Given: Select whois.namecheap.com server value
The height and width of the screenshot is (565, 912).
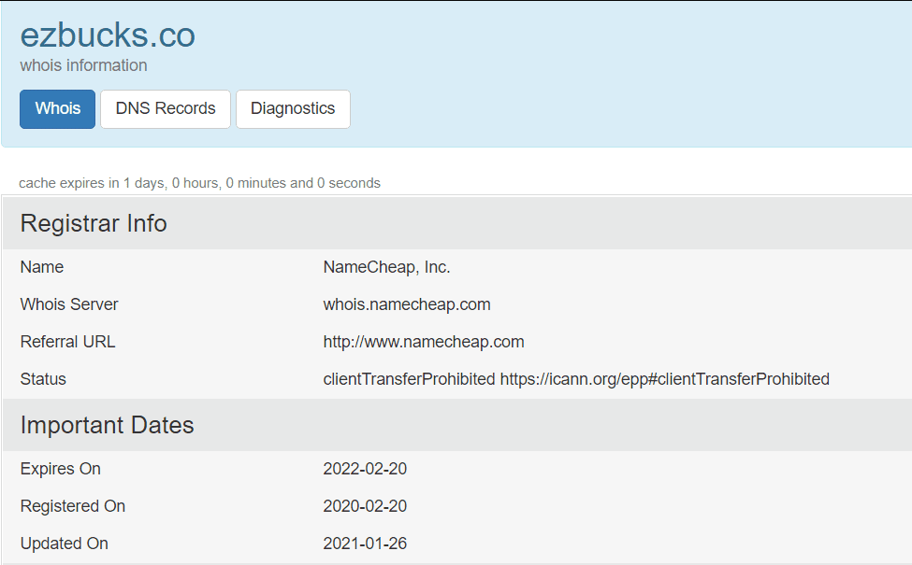Looking at the screenshot, I should coord(407,304).
